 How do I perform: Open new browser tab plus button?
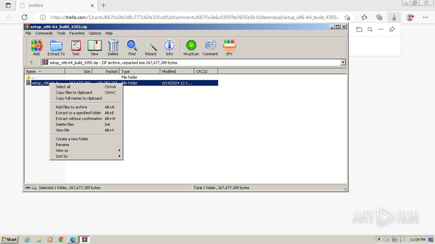pos(104,5)
